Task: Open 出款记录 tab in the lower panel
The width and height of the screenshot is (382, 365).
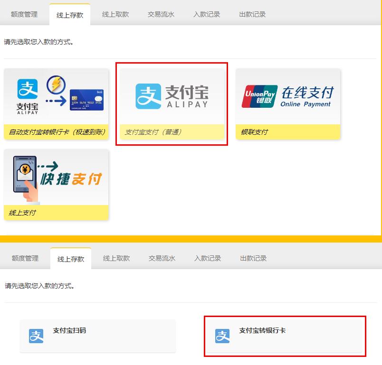Action: click(253, 258)
